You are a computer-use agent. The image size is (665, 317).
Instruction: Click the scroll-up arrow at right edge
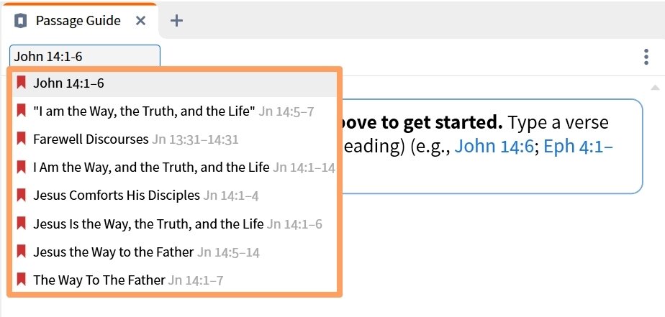tap(654, 87)
